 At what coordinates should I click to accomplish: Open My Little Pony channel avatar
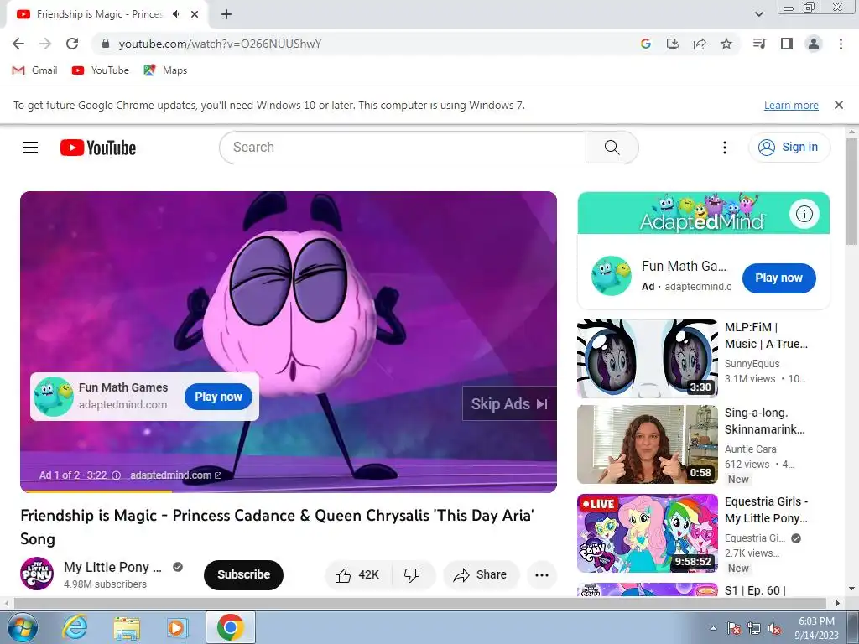coord(37,574)
